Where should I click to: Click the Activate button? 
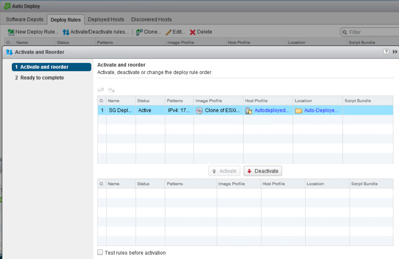pos(224,171)
